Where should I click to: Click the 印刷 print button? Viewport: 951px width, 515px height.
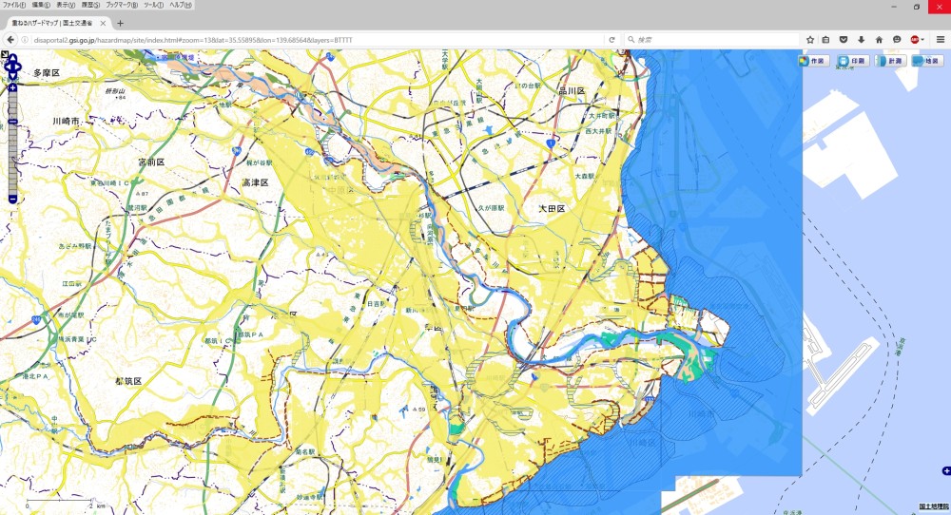click(x=852, y=61)
